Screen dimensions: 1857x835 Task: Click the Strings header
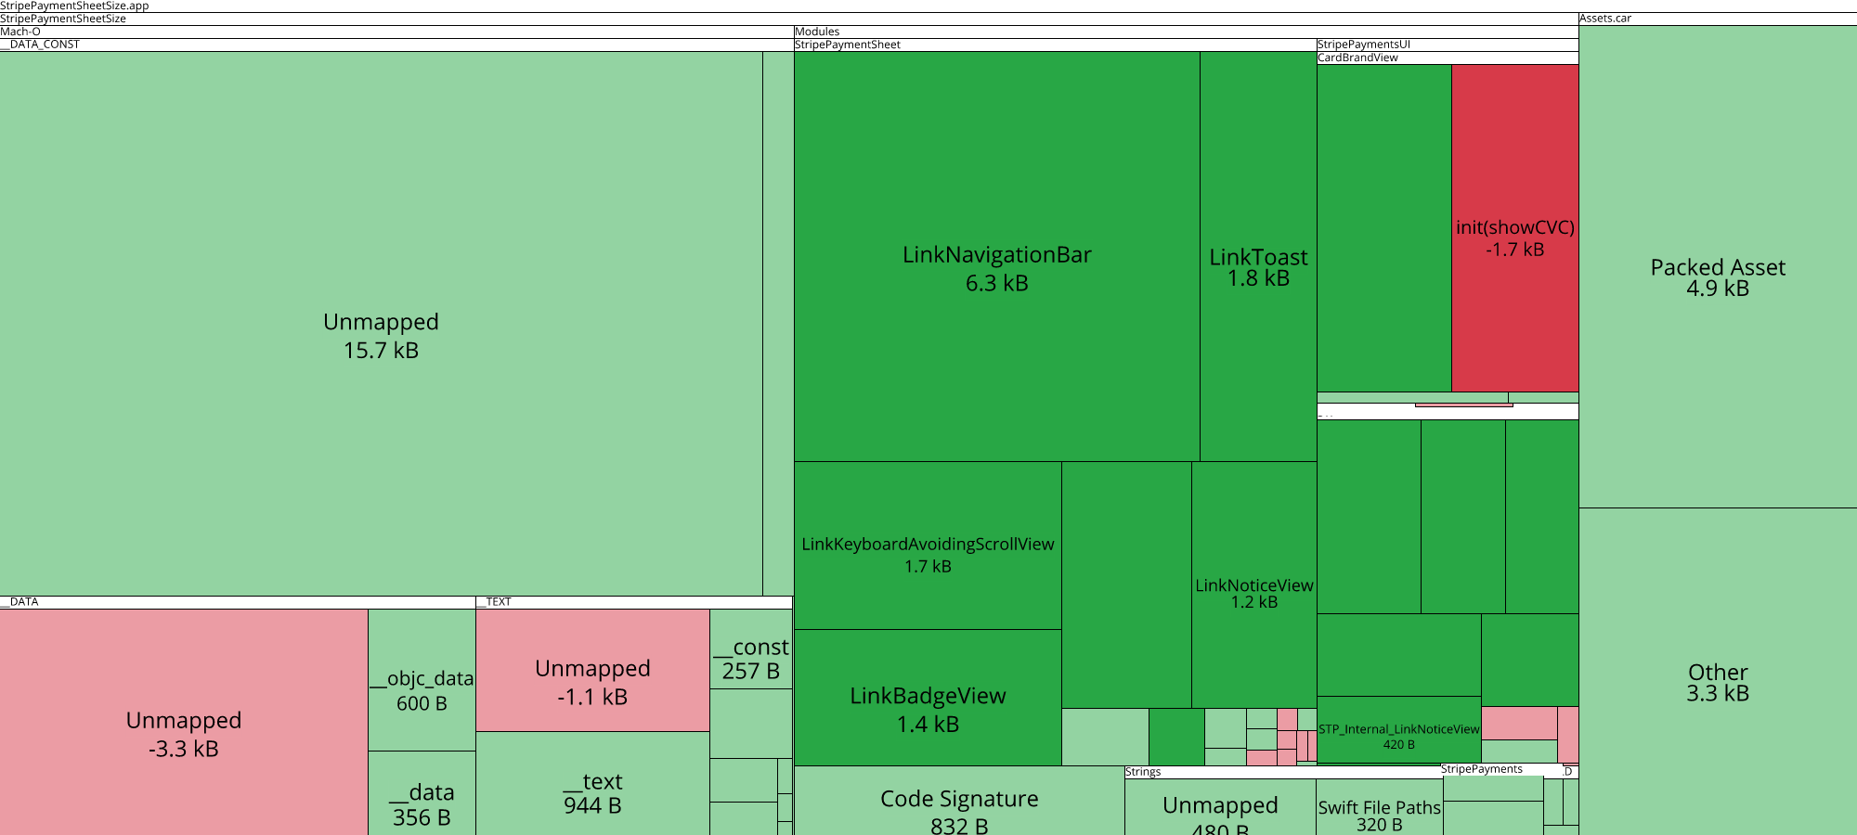click(x=1282, y=772)
